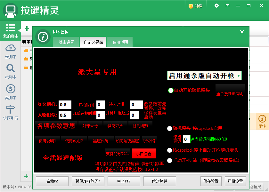Click 保存设置 to save settings

point(211,181)
